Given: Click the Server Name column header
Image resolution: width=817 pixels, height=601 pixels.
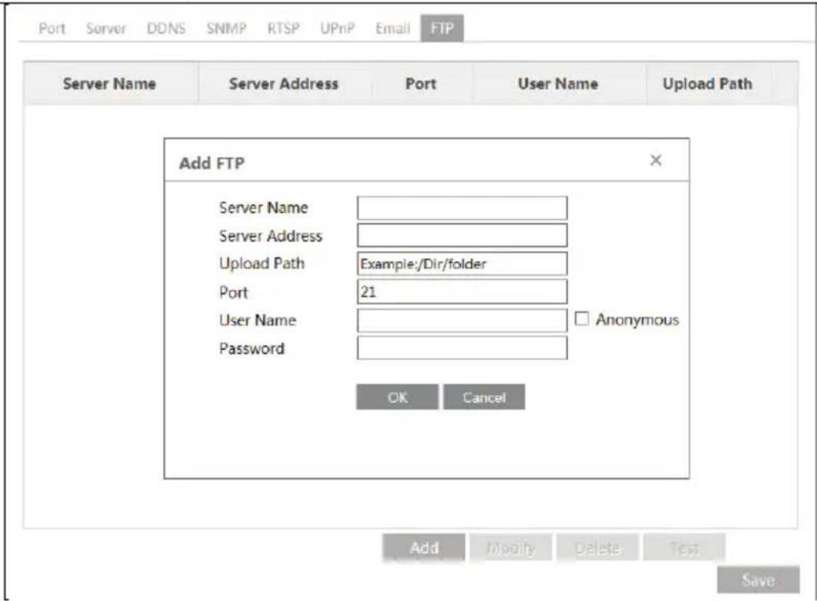Looking at the screenshot, I should (109, 83).
